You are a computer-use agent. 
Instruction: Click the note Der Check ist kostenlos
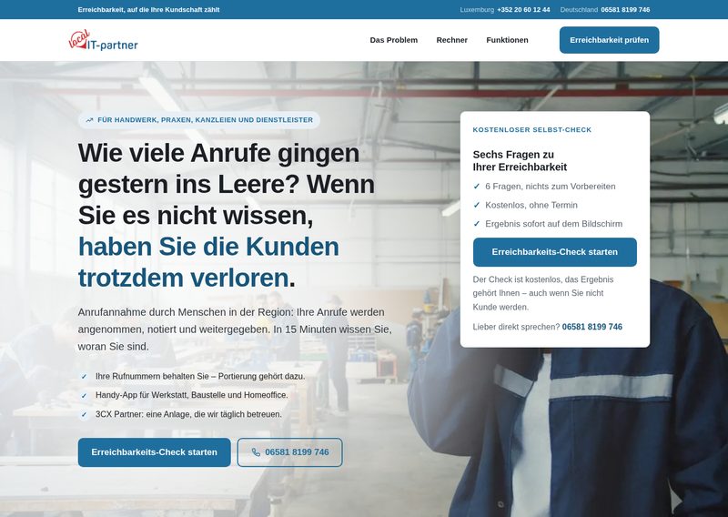pyautogui.click(x=542, y=293)
